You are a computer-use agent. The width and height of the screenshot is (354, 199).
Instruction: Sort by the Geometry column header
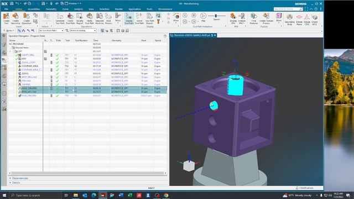coord(116,40)
